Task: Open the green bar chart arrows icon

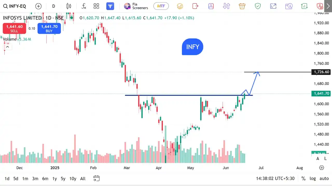Action: coord(304,6)
